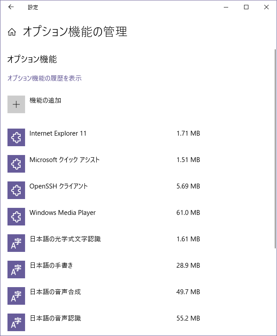The image size is (277, 336).
Task: Select the Internet Explorer 11 puzzle icon
Action: (x=16, y=137)
